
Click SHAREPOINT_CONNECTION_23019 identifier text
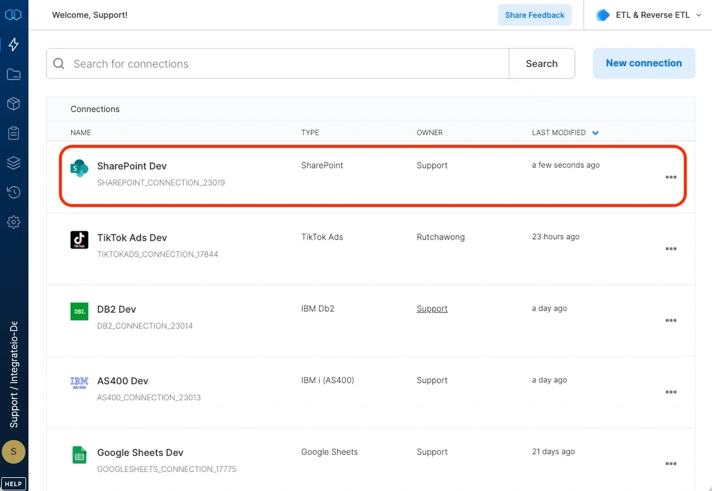[x=161, y=183]
